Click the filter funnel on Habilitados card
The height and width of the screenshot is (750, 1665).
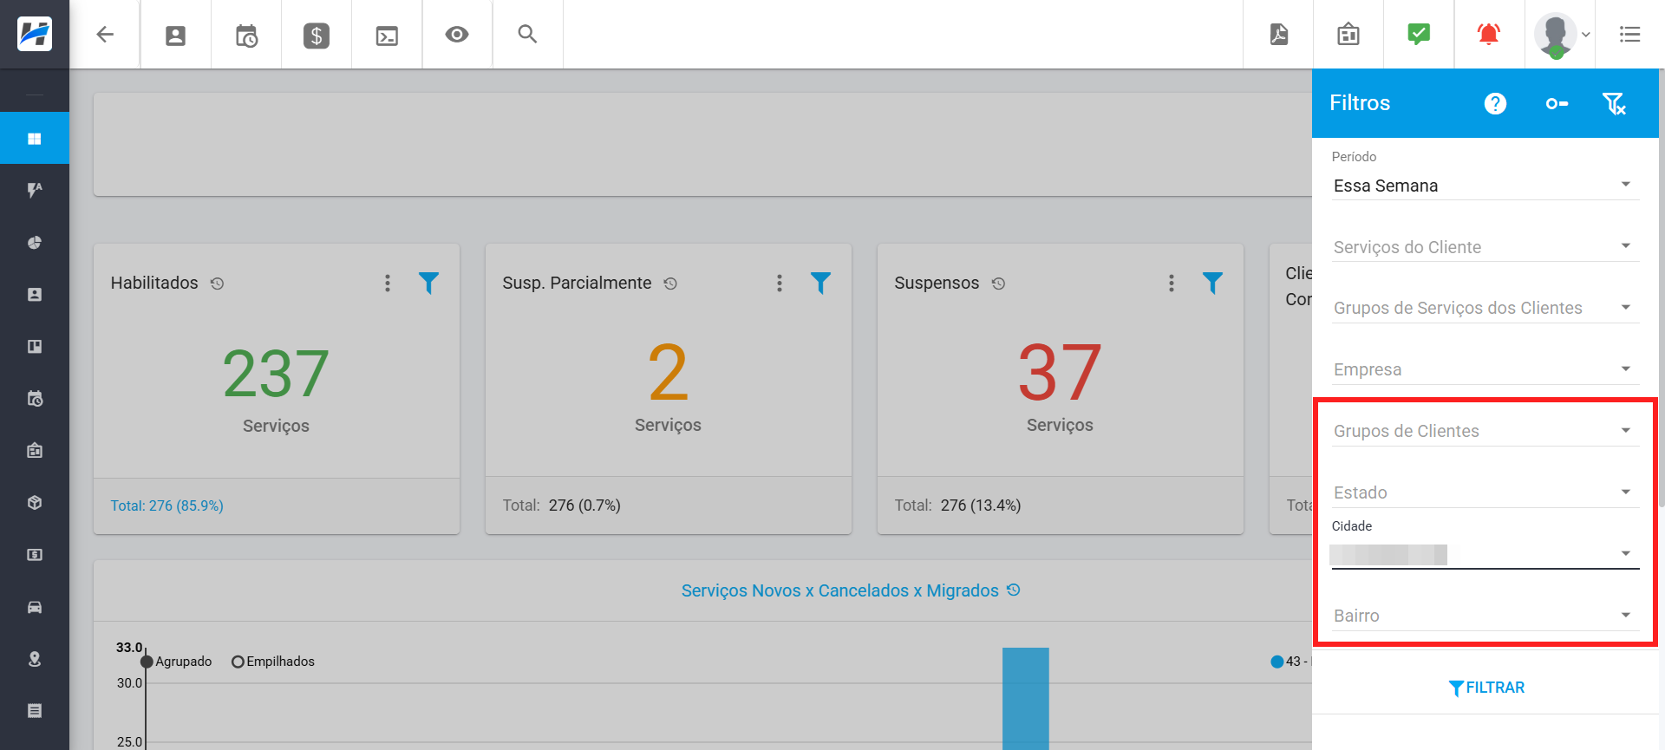[428, 283]
